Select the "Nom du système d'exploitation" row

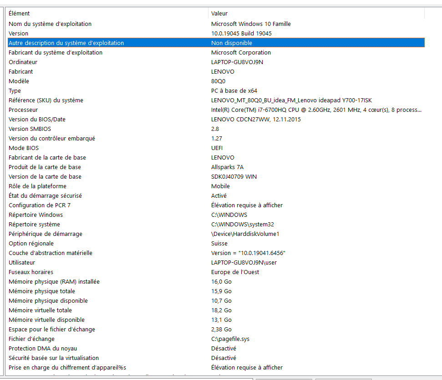point(216,24)
